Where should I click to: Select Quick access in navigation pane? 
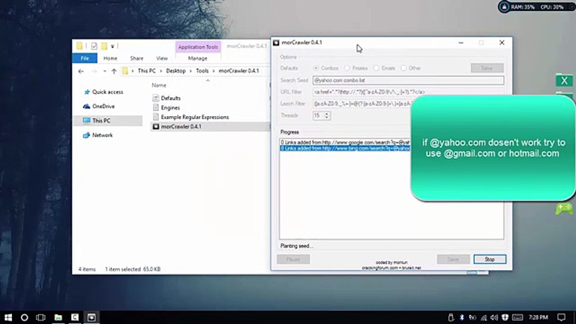click(108, 92)
